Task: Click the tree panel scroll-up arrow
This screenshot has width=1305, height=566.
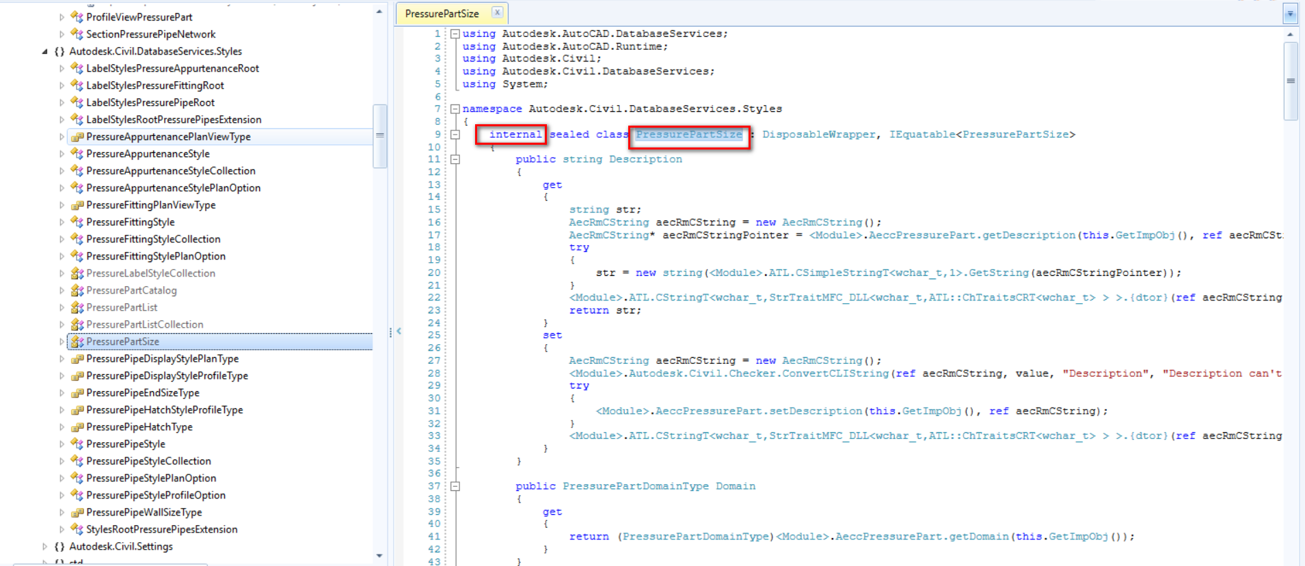Action: 379,12
